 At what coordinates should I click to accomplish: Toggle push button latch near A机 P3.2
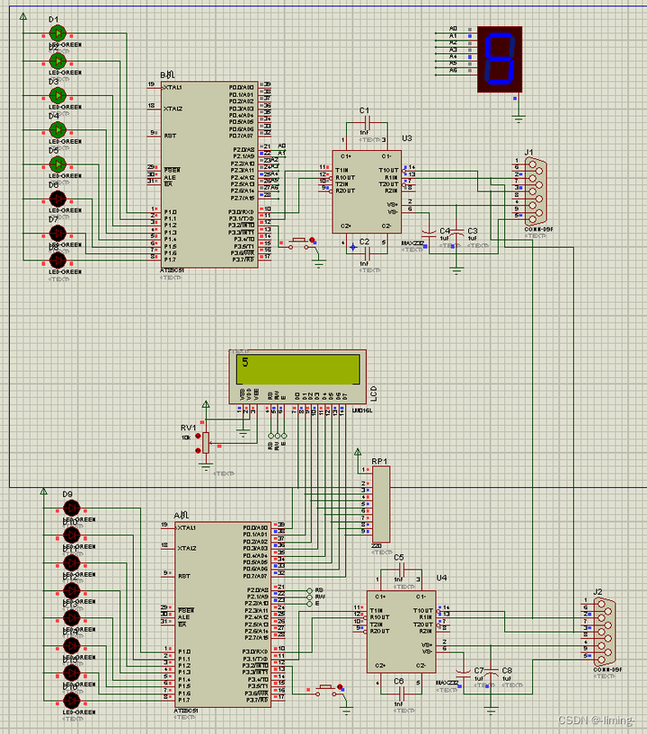[x=340, y=686]
